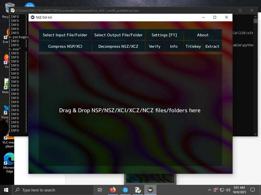This screenshot has height=195, width=261.
Task: Open Settings [F1]
Action: [x=164, y=35]
